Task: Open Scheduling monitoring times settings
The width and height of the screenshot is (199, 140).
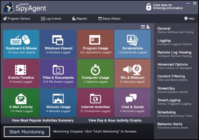Action: click(175, 114)
